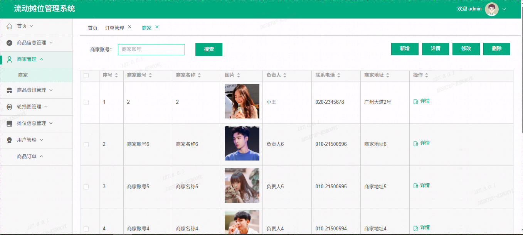Sort by 商家账号 column arrows
The image size is (523, 235).
point(150,76)
